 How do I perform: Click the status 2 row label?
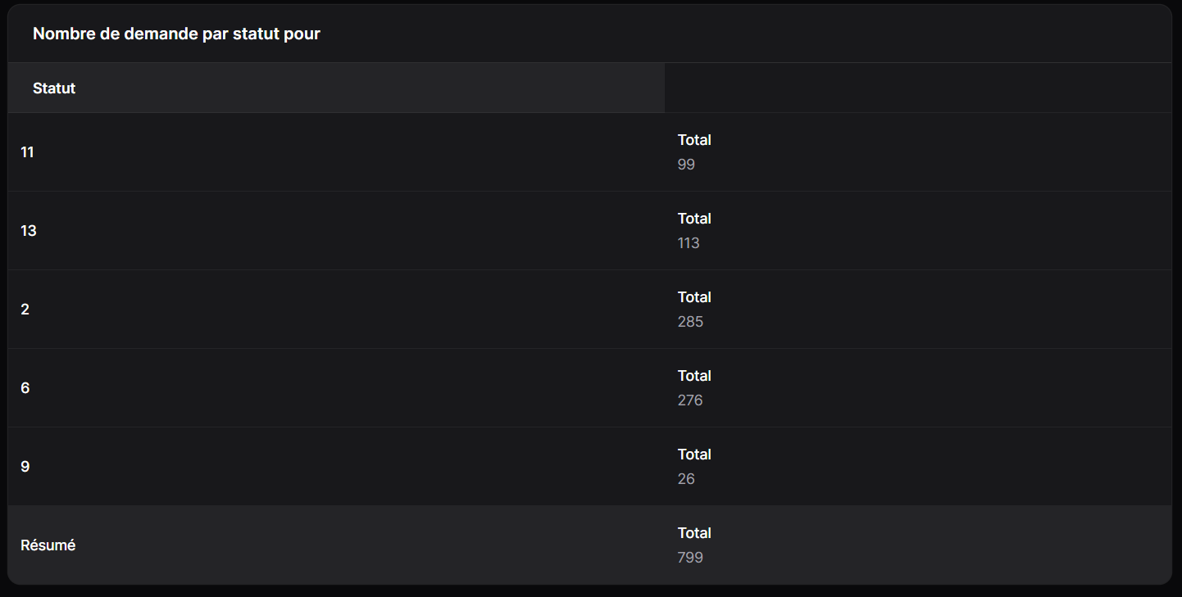pos(25,309)
